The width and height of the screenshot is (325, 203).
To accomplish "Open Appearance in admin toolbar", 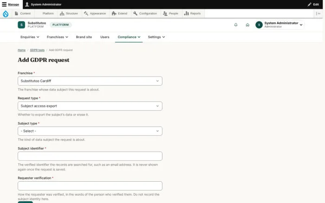I will coord(95,13).
